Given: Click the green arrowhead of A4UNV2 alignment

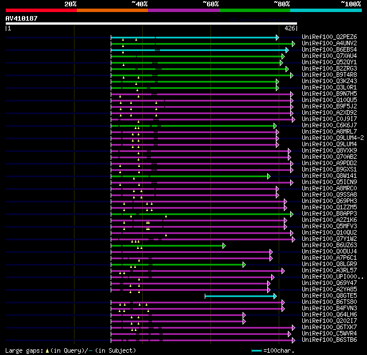Looking at the screenshot, I should click(x=294, y=44).
